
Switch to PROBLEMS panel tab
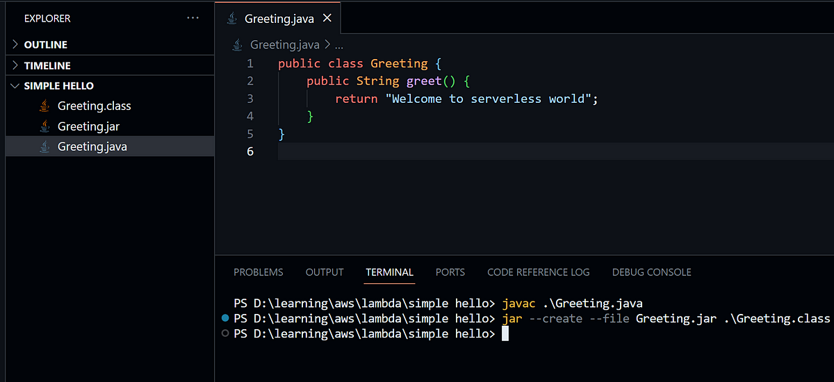259,272
